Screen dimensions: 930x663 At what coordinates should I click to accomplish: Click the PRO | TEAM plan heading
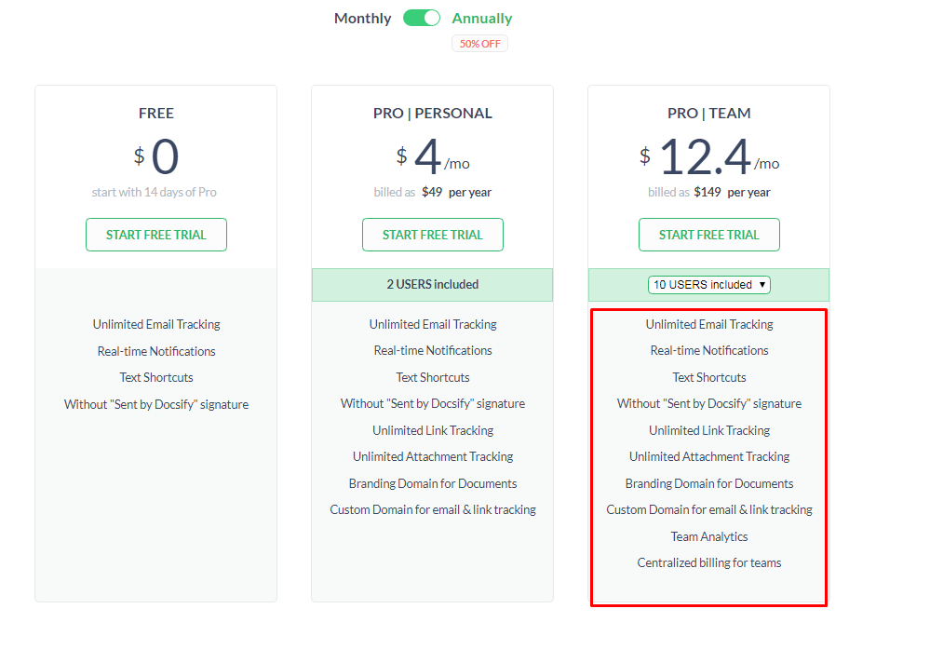click(x=708, y=114)
